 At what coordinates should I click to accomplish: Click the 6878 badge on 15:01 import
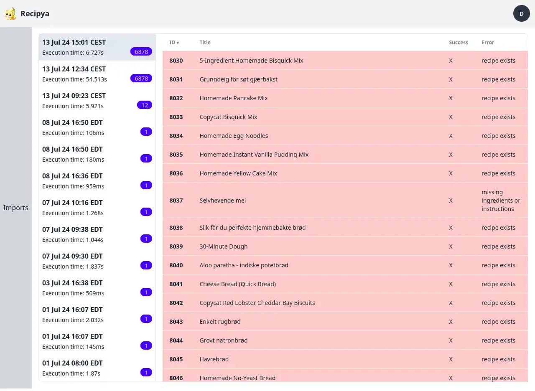point(141,52)
